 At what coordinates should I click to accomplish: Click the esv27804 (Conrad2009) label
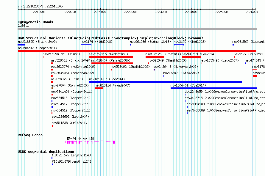tap(70, 85)
